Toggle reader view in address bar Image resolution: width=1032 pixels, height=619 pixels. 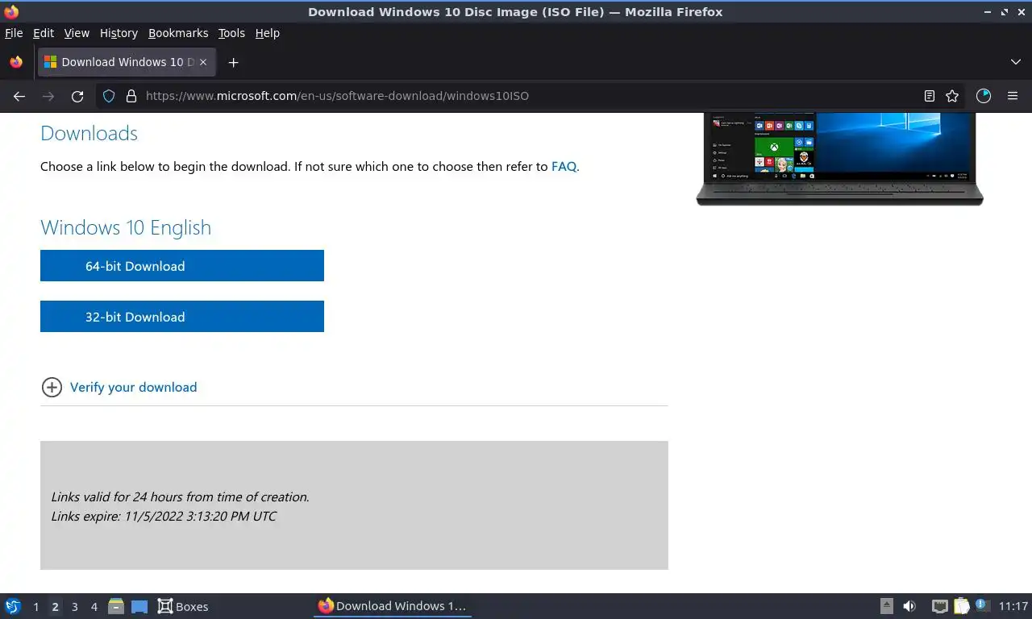tap(930, 96)
